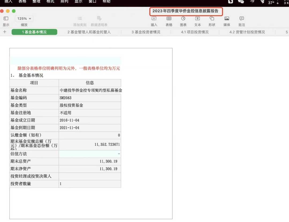Viewport: 289px width, 222px height.
Task: Click the 显示 (View) sidebar icon
Action: (x=6, y=19)
